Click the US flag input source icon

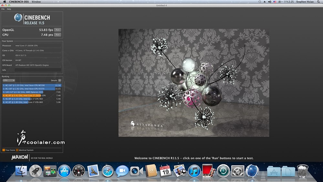[275, 2]
